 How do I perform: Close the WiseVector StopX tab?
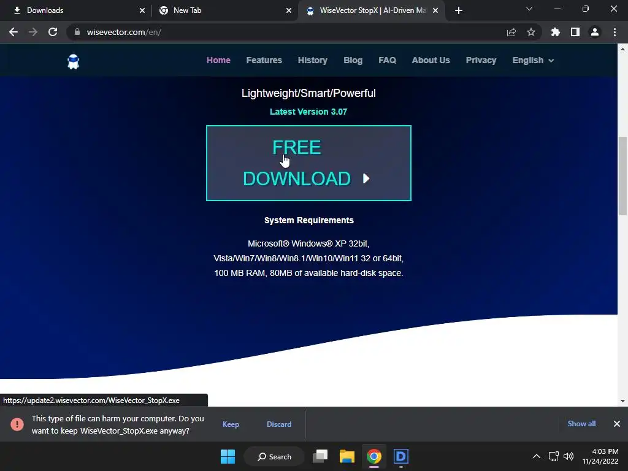[x=435, y=10]
